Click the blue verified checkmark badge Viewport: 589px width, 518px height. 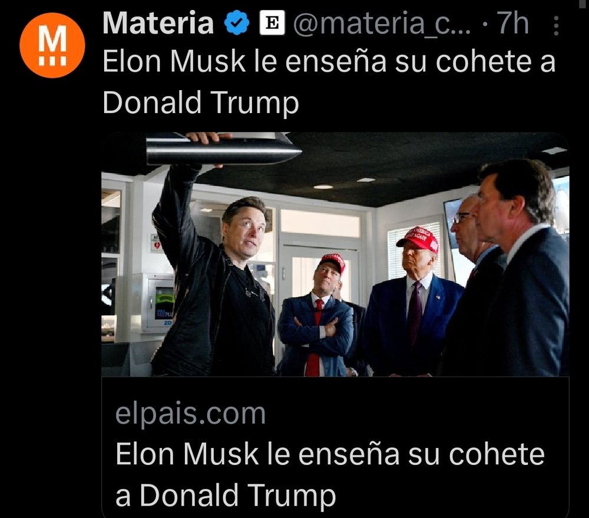(237, 23)
